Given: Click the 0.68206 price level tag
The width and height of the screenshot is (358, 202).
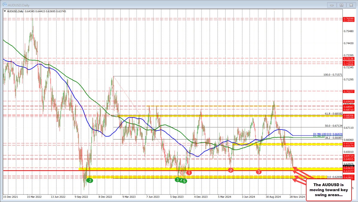Looking at the screenshot, I should 348,115.
